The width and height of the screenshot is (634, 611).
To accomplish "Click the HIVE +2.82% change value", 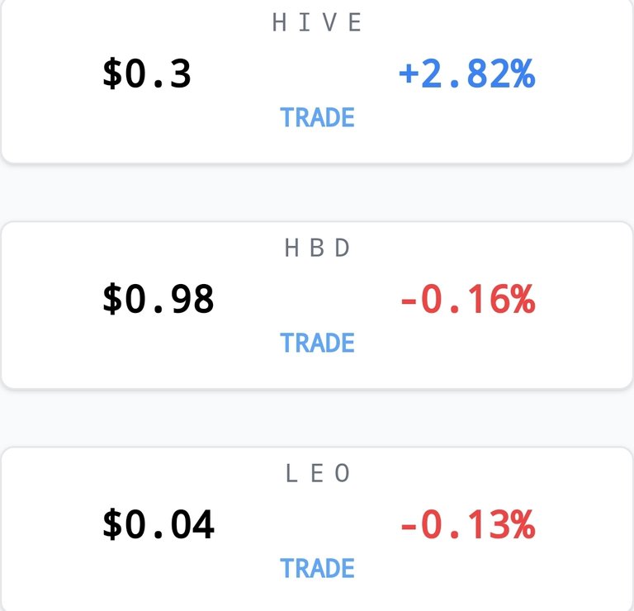I will (467, 73).
